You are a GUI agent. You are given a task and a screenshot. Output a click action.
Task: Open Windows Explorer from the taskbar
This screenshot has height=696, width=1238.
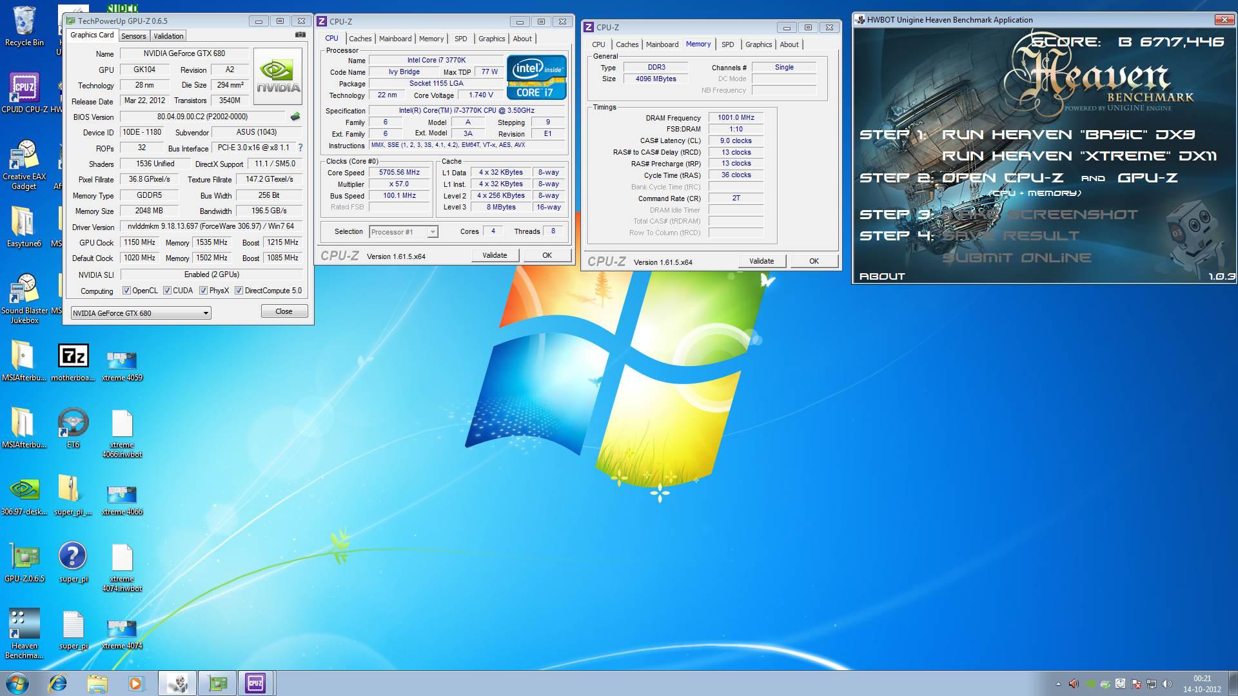[x=97, y=683]
